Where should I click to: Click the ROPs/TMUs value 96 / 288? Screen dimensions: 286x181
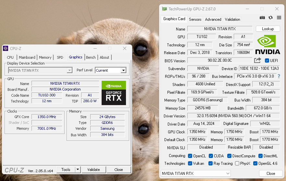pyautogui.click(x=199, y=76)
